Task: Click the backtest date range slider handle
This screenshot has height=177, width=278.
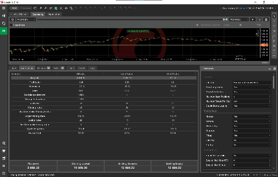Action: click(x=225, y=19)
